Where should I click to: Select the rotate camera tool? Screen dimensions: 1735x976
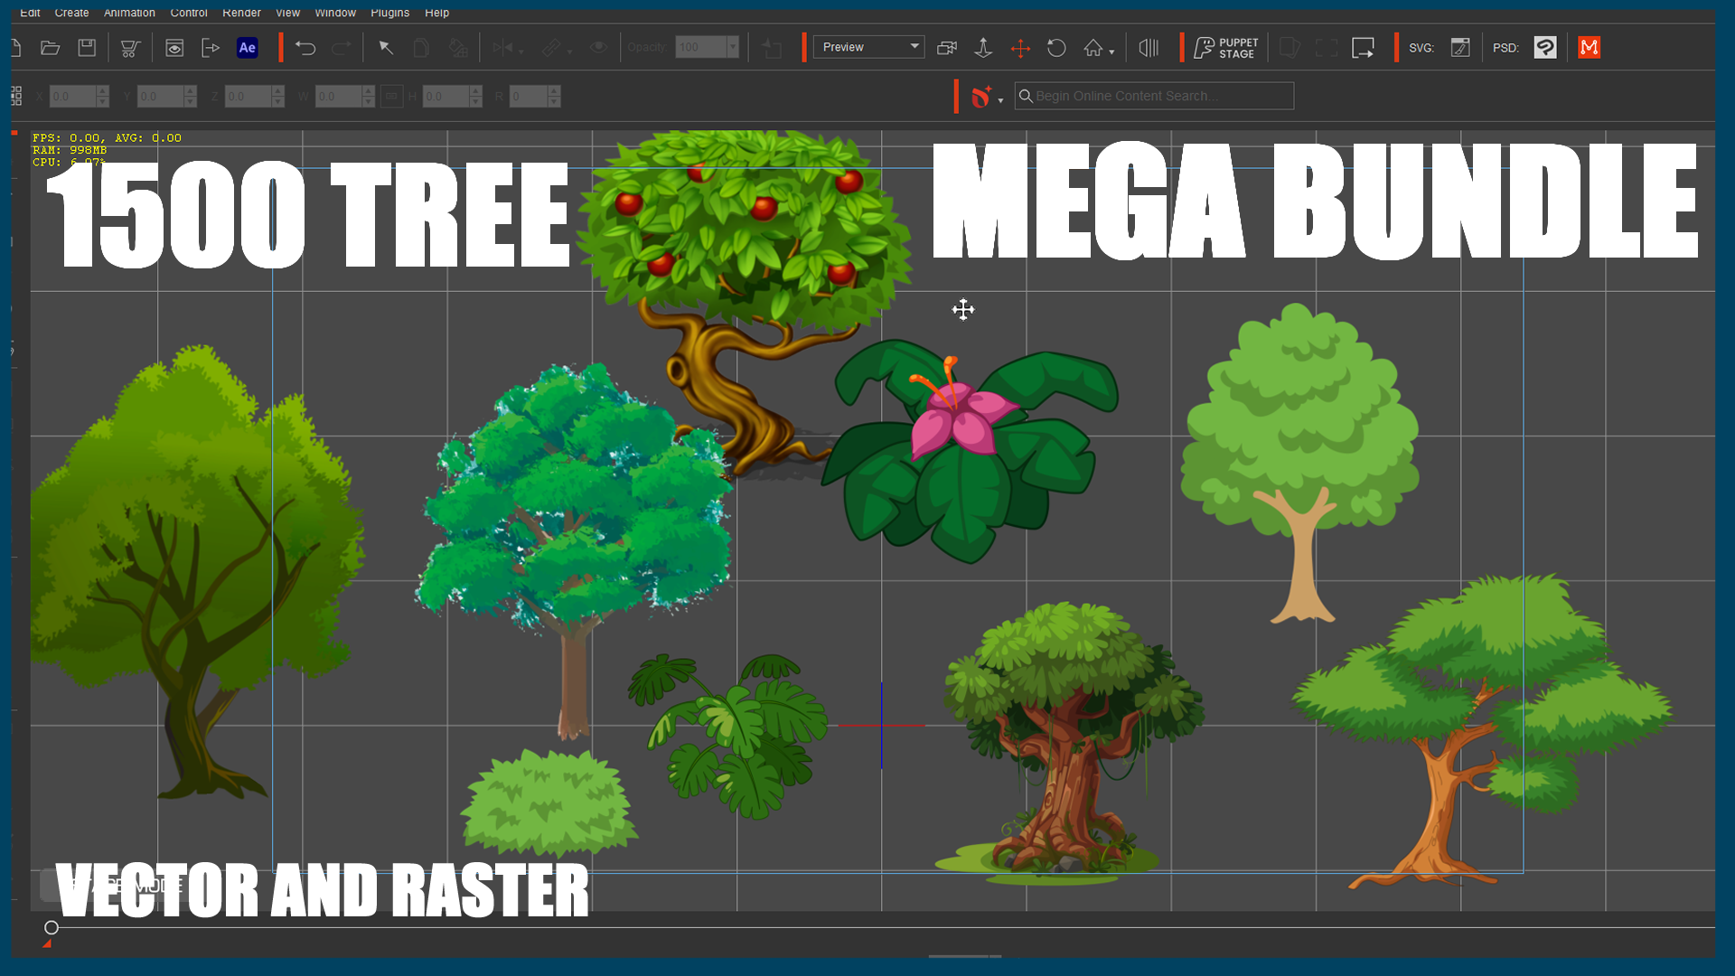[x=1056, y=48]
